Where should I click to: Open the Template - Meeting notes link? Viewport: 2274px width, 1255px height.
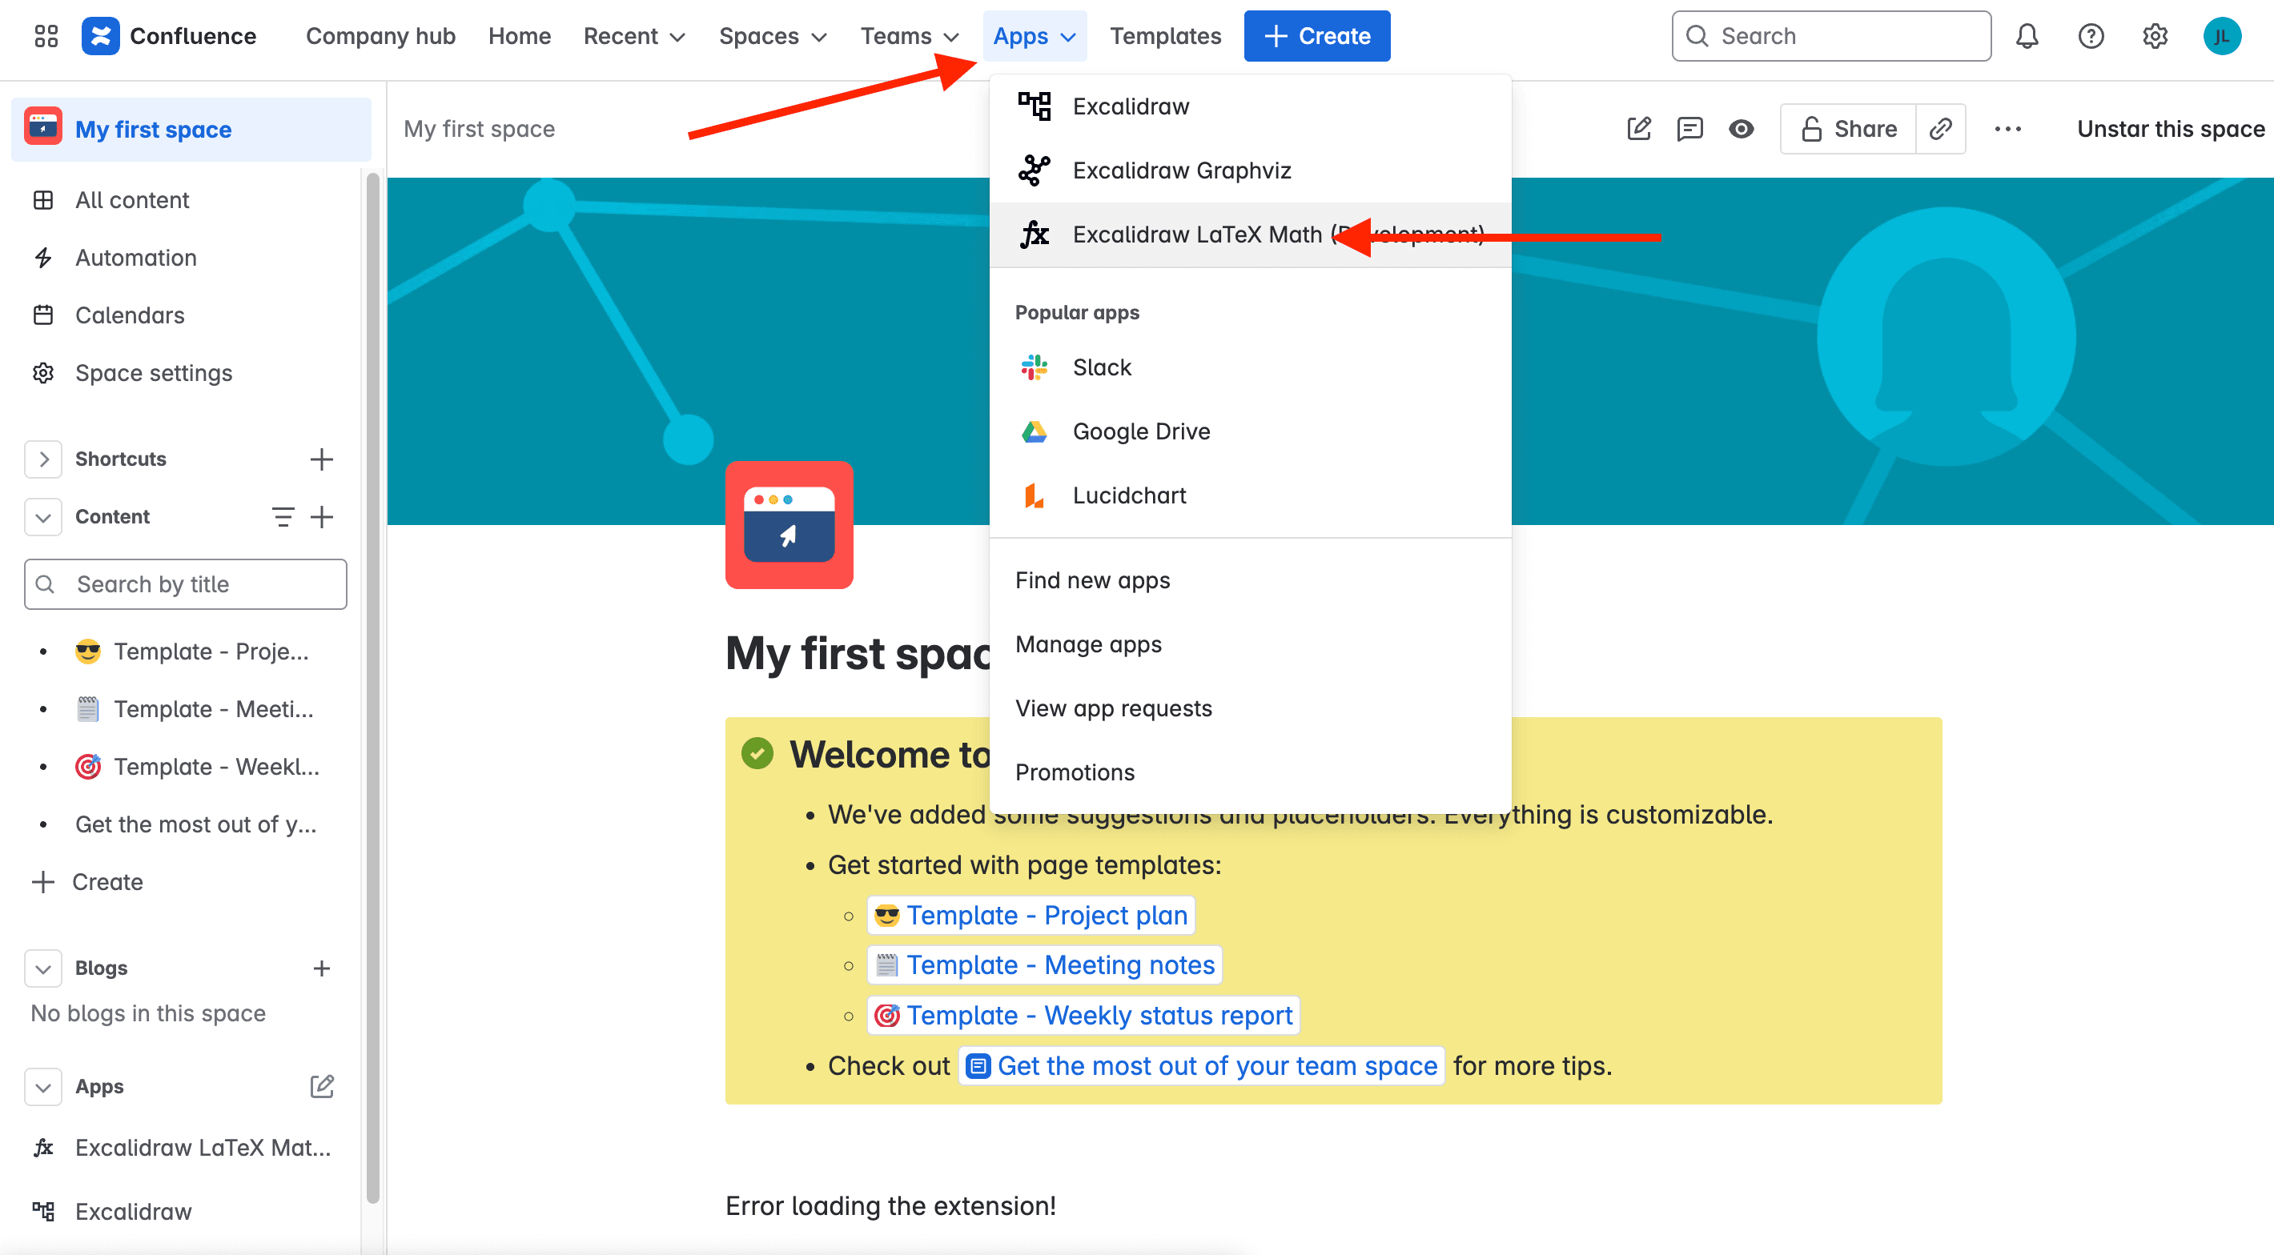pyautogui.click(x=1044, y=965)
